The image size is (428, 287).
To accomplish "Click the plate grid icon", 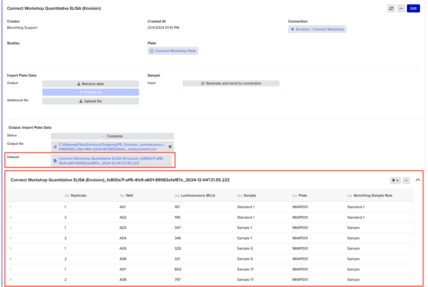I will tap(152, 51).
